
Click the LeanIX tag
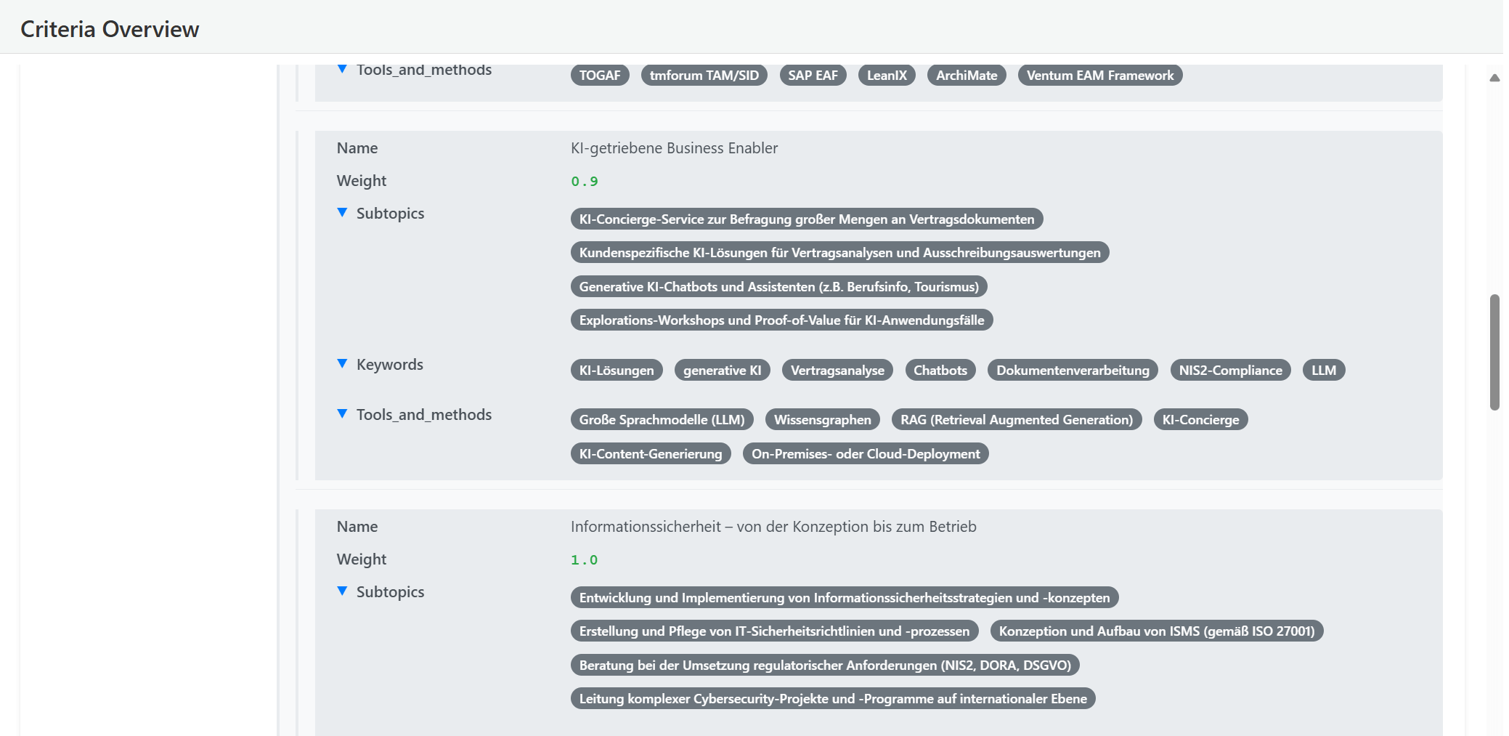click(886, 76)
